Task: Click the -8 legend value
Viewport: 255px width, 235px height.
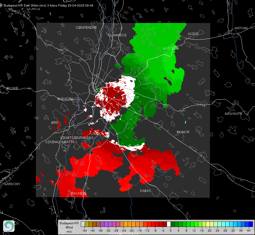Action: (155, 231)
